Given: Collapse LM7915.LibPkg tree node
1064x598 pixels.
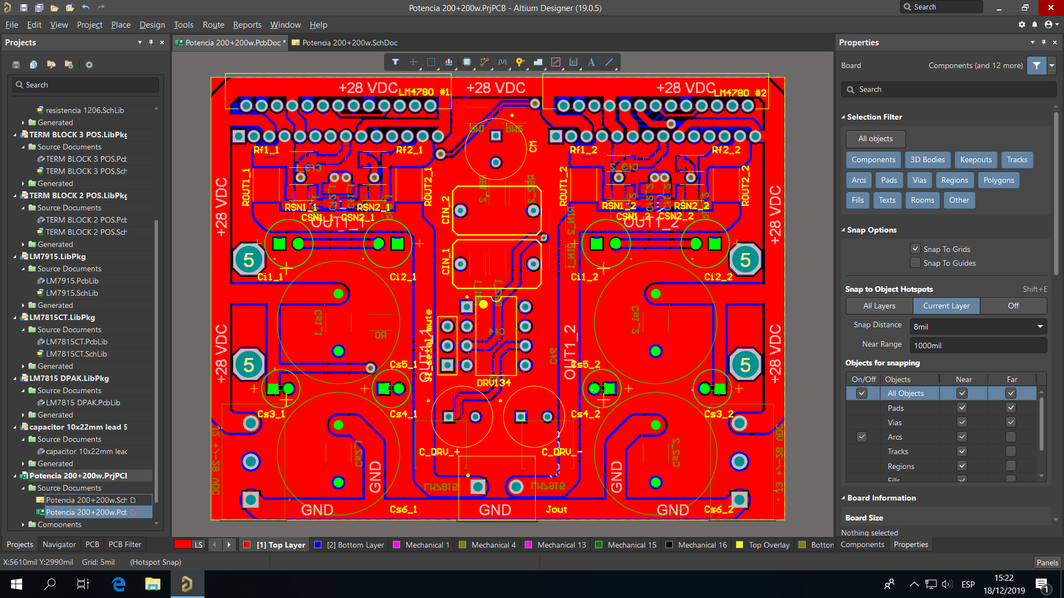Looking at the screenshot, I should [x=15, y=256].
